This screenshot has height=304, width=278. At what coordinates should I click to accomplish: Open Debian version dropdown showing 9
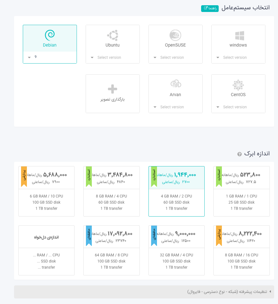pyautogui.click(x=50, y=57)
